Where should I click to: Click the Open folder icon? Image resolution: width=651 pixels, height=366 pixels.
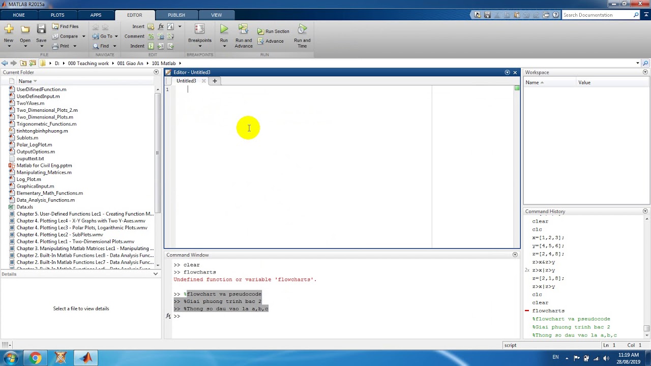pyautogui.click(x=25, y=29)
